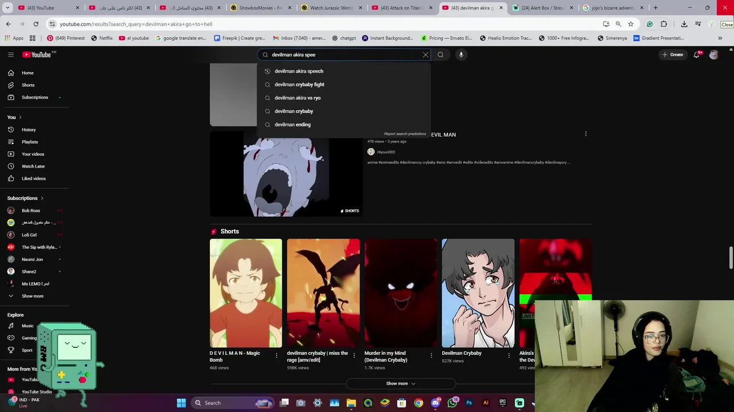Open options menu for Murder in my Mind short
Screen dimensions: 734x412
(x=431, y=355)
